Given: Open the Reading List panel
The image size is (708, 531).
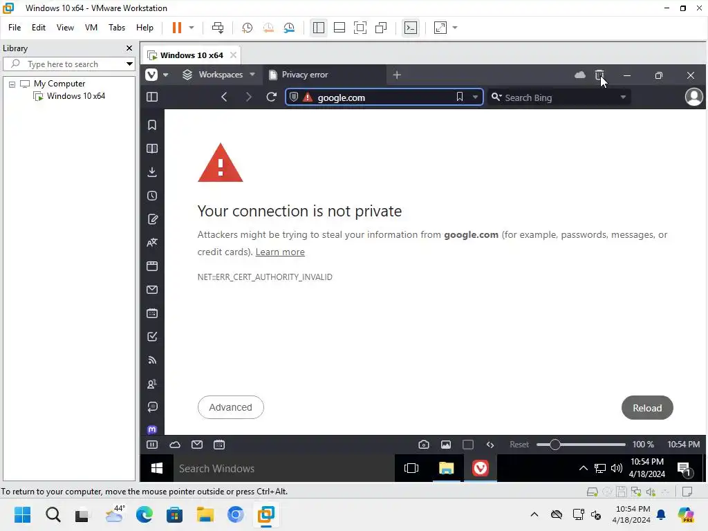Looking at the screenshot, I should 152,149.
